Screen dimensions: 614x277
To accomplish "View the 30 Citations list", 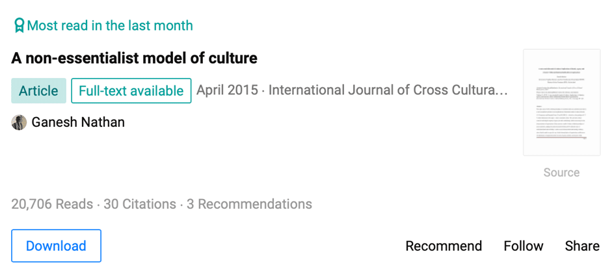I will coord(140,204).
